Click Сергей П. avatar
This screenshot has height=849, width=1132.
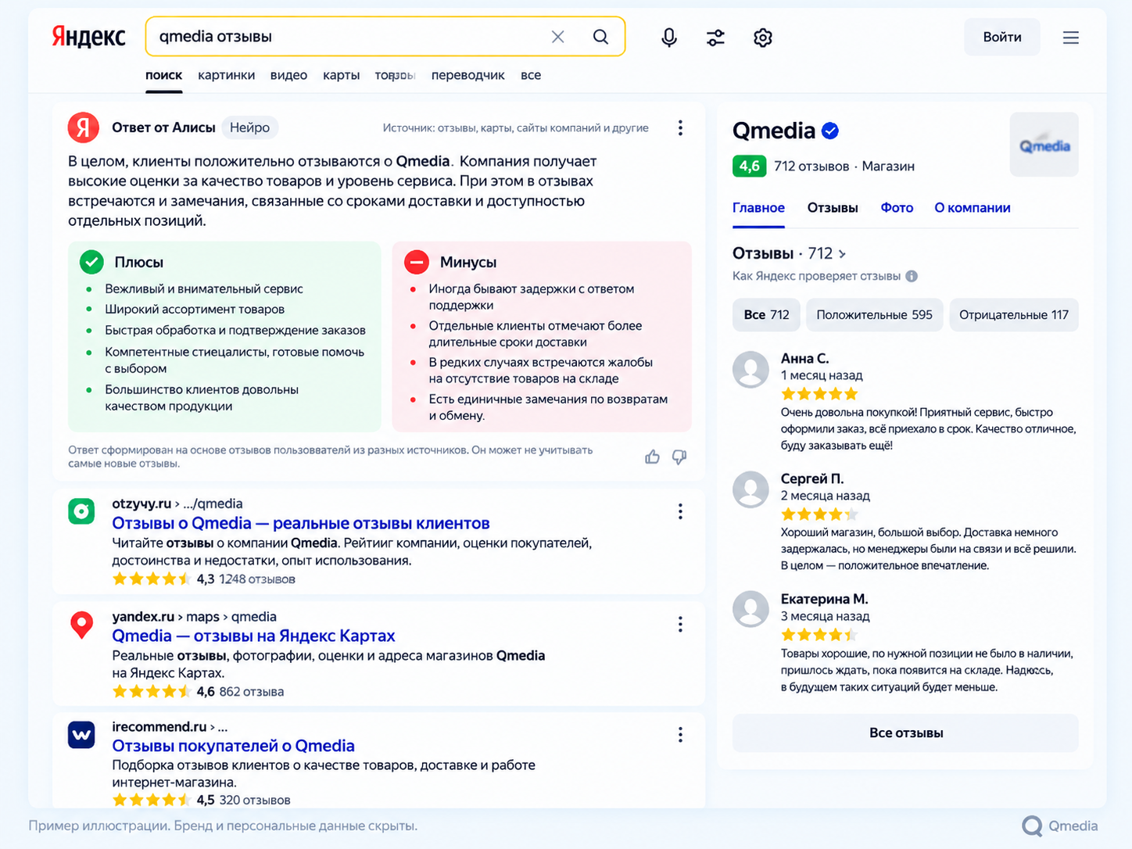point(750,489)
